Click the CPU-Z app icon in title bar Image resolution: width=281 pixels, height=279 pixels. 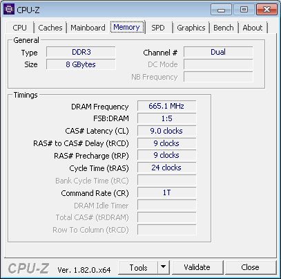pos(9,9)
